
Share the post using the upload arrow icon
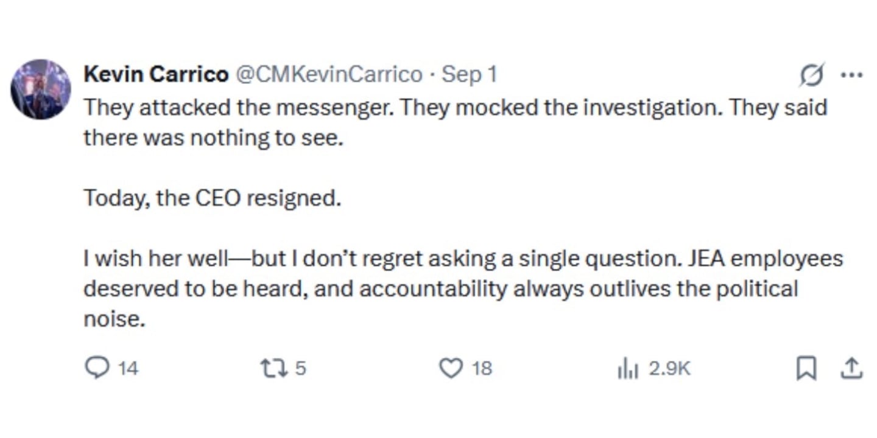(x=851, y=368)
